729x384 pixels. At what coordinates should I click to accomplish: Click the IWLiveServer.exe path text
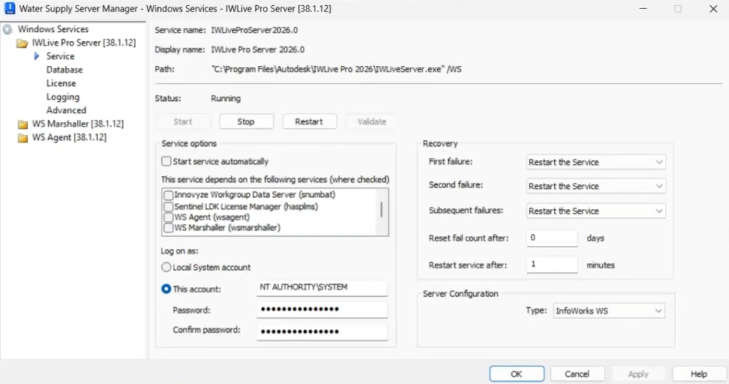click(337, 69)
